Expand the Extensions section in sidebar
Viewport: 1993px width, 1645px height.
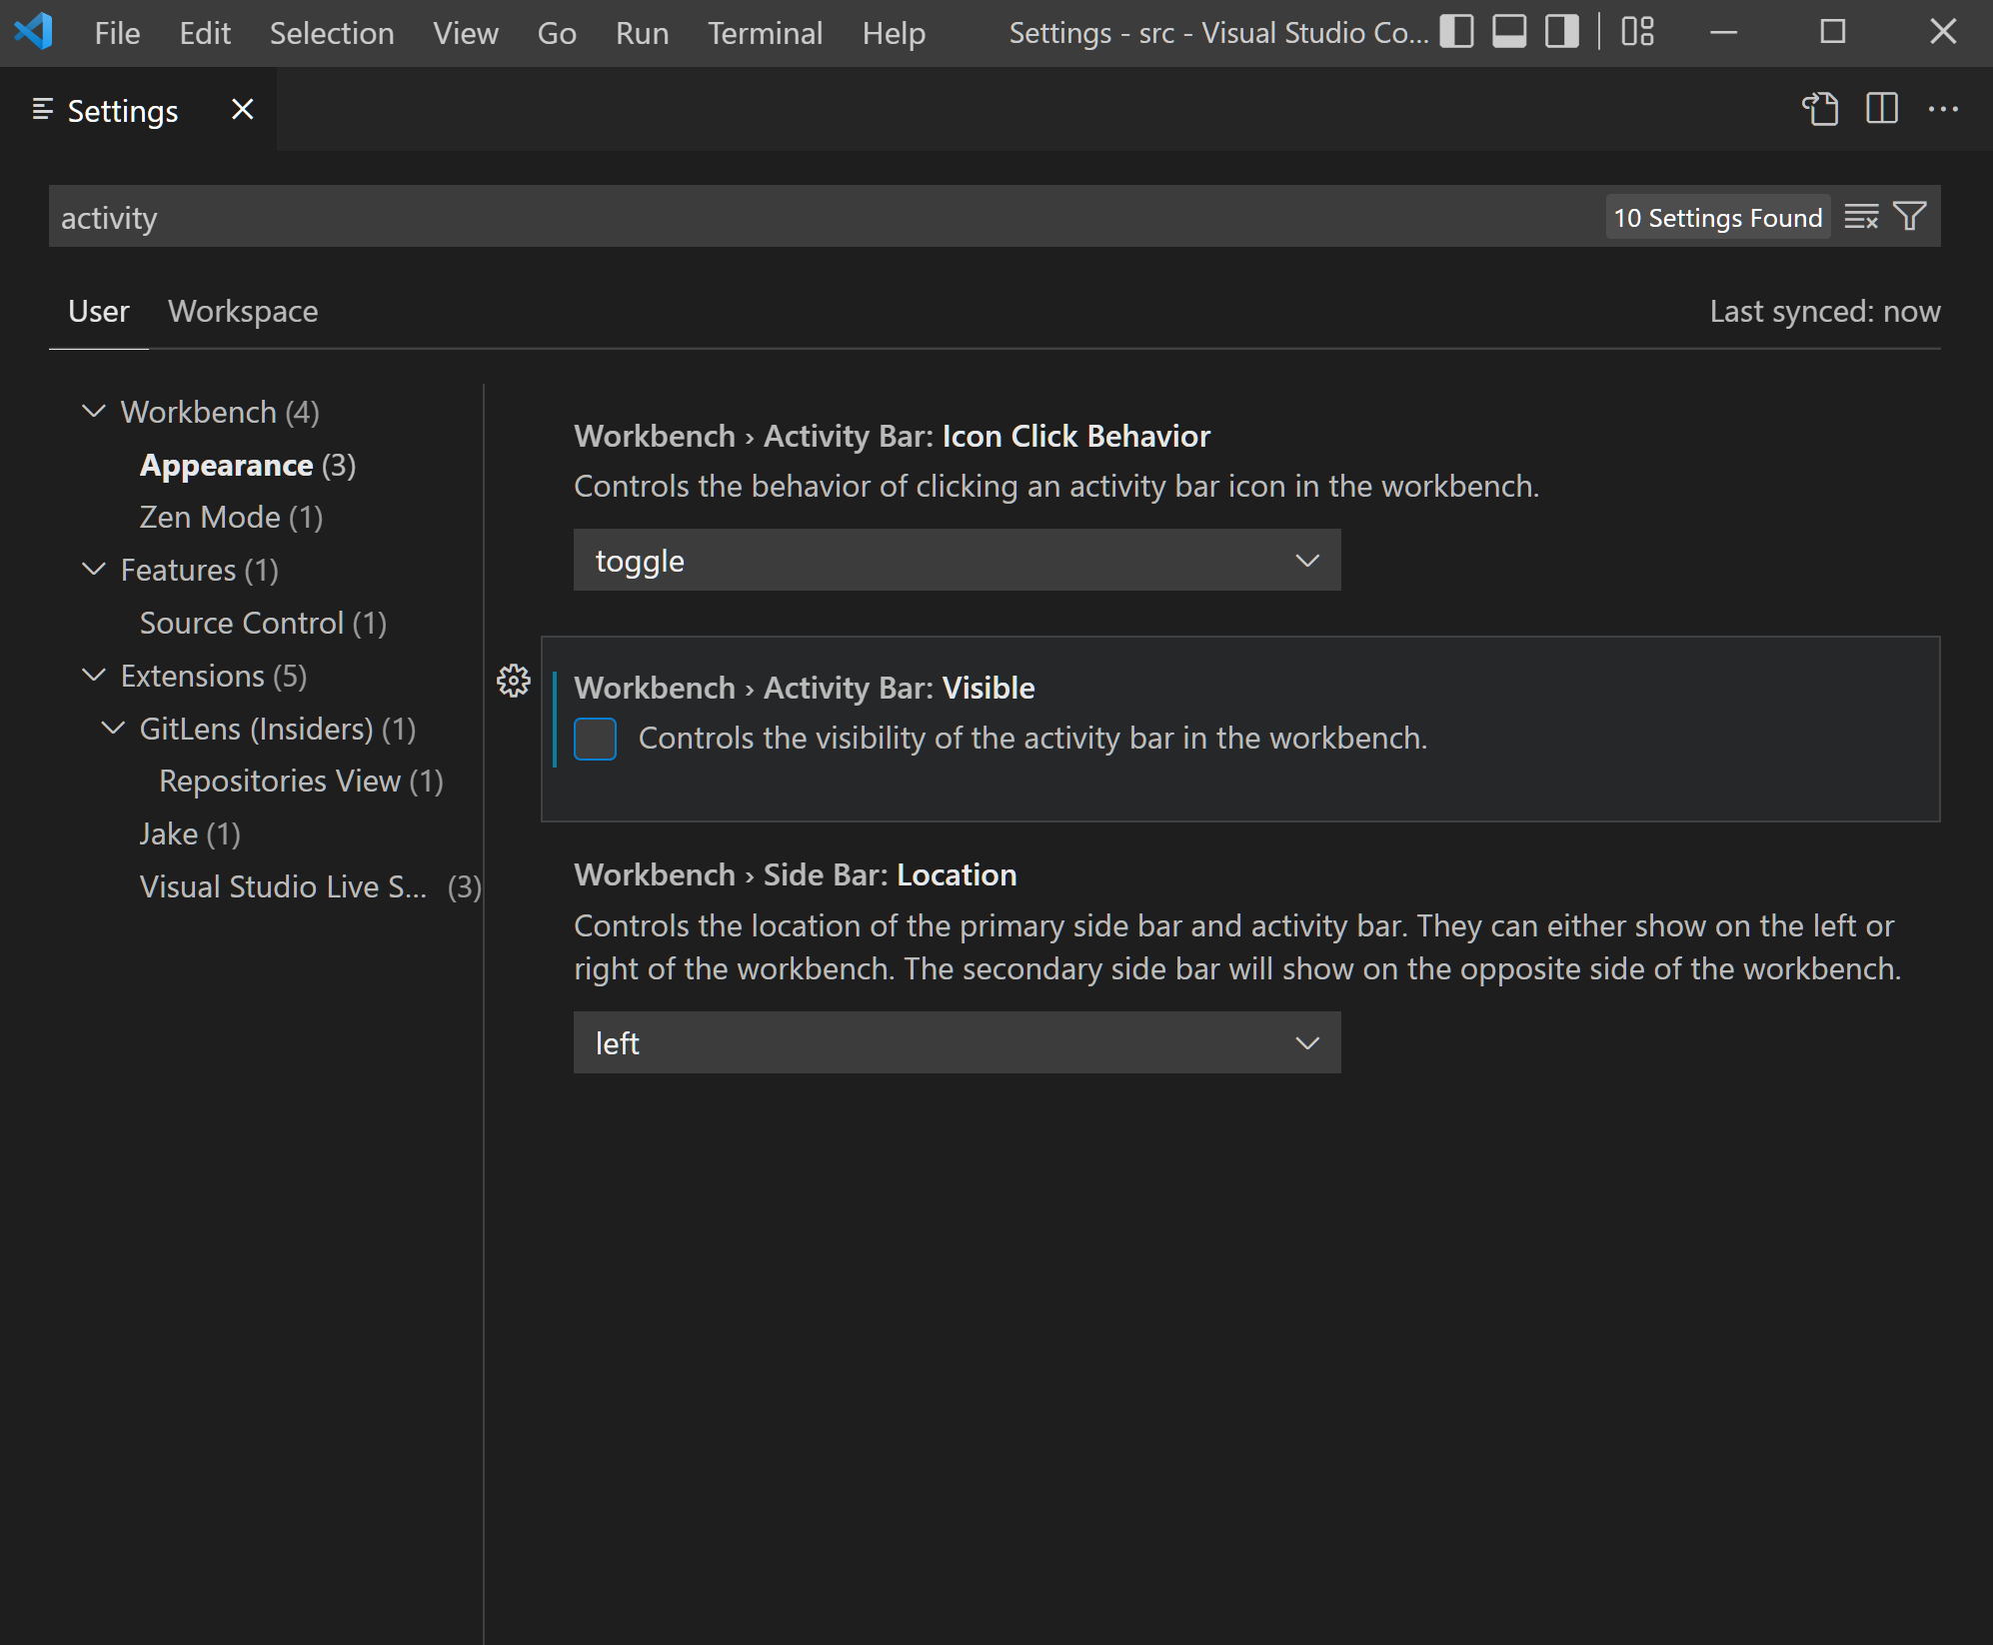coord(93,676)
